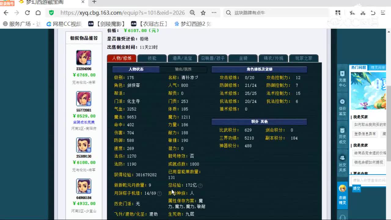
Task: Switch to the 坐骑 tab
Action: pos(243,58)
